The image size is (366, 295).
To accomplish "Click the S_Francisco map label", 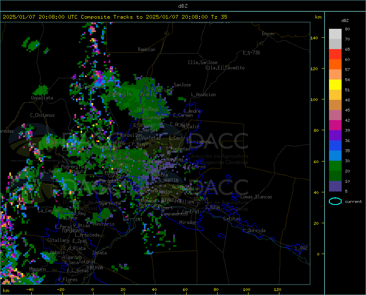I will tap(160, 90).
